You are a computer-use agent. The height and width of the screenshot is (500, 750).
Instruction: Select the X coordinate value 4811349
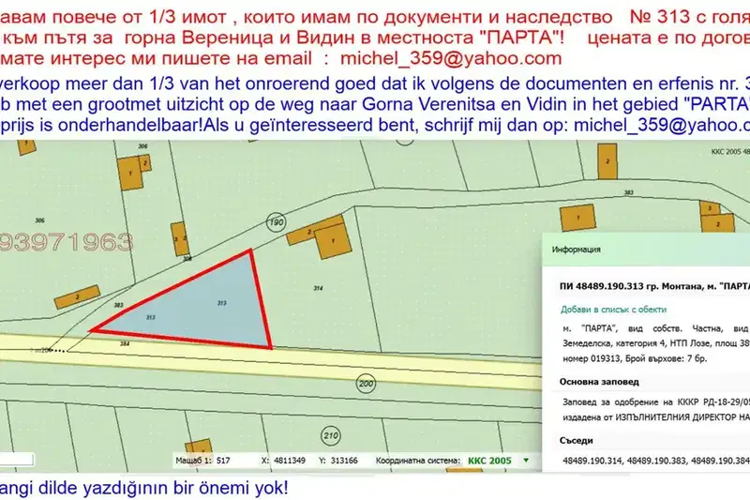pyautogui.click(x=290, y=461)
